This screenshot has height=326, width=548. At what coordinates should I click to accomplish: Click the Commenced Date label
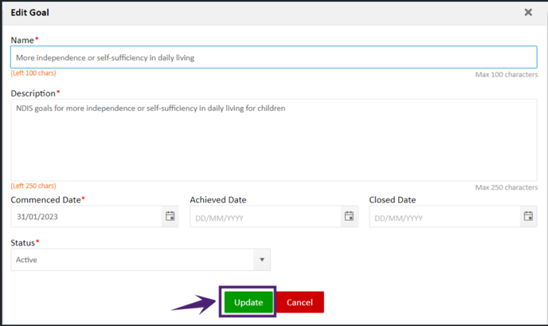[45, 200]
